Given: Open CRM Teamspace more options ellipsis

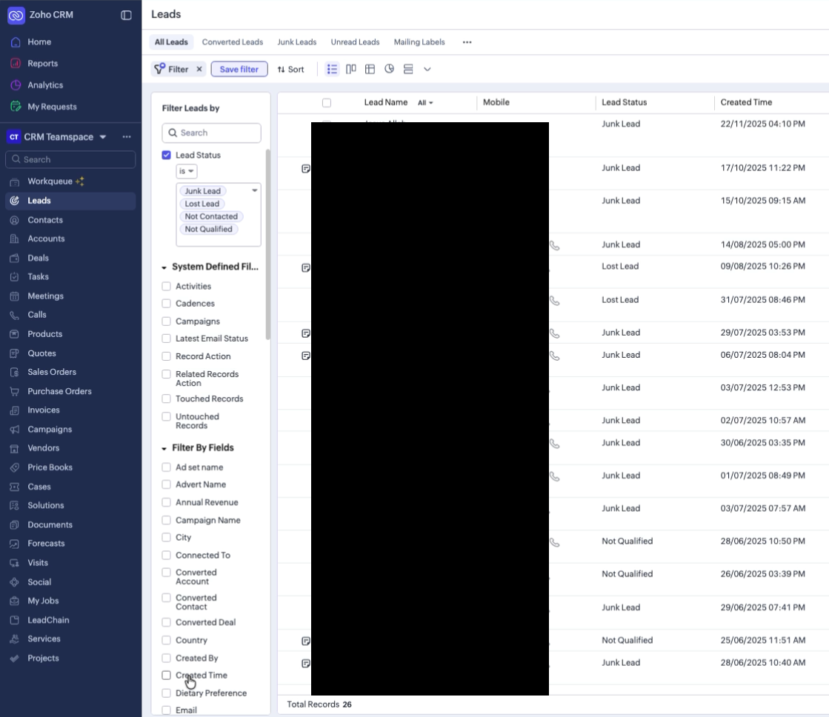Looking at the screenshot, I should tap(127, 137).
